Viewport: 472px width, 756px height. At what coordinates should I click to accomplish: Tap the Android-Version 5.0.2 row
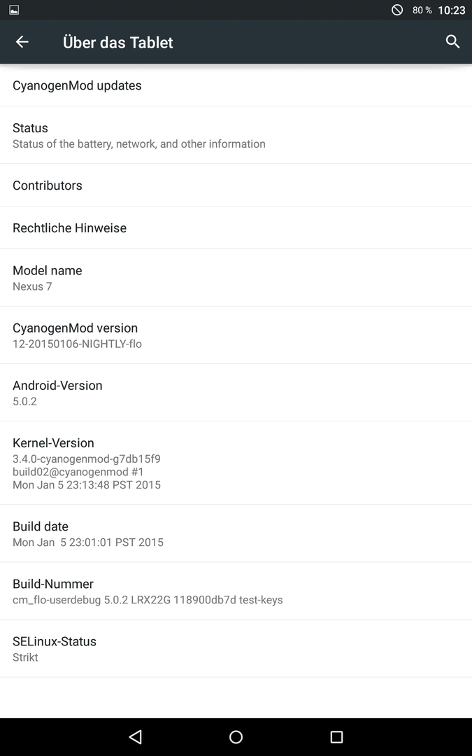[236, 393]
